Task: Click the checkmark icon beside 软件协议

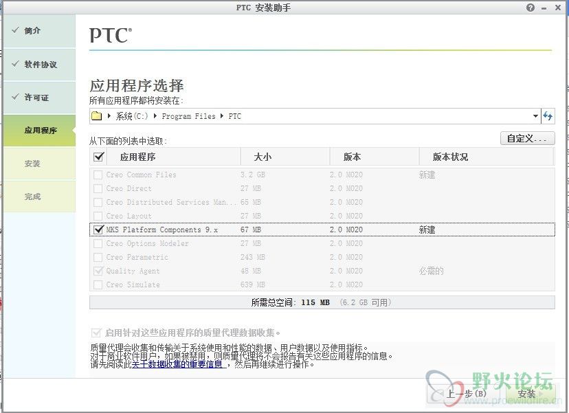Action: pyautogui.click(x=15, y=64)
